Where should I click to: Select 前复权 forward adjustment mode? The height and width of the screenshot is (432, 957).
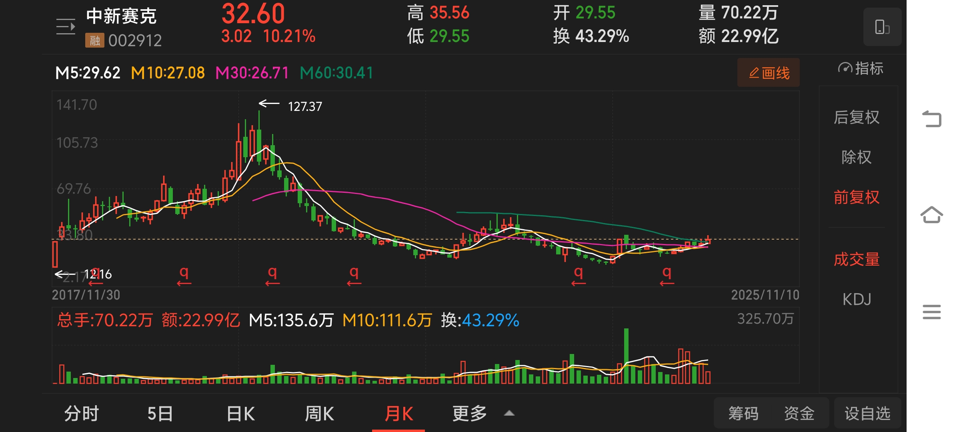coord(856,197)
